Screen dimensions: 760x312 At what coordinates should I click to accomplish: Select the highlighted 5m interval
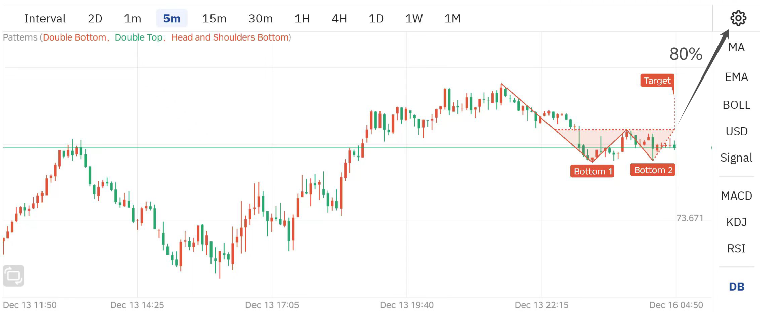pos(172,19)
